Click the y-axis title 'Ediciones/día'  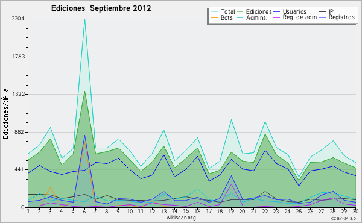point(6,114)
